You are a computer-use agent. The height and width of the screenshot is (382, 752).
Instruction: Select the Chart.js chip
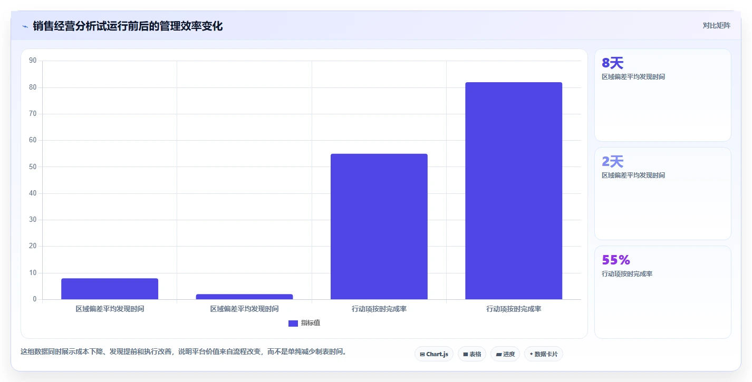(x=433, y=354)
